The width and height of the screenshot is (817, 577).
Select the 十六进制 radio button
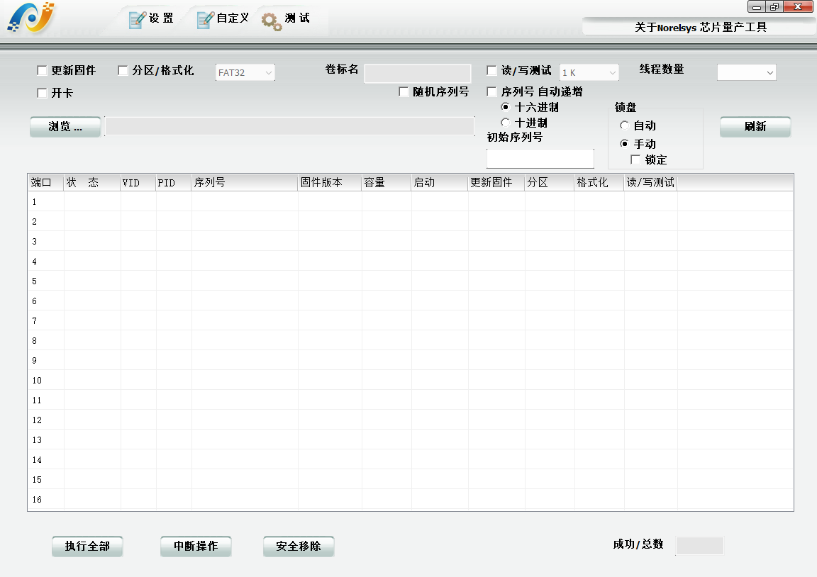[505, 107]
